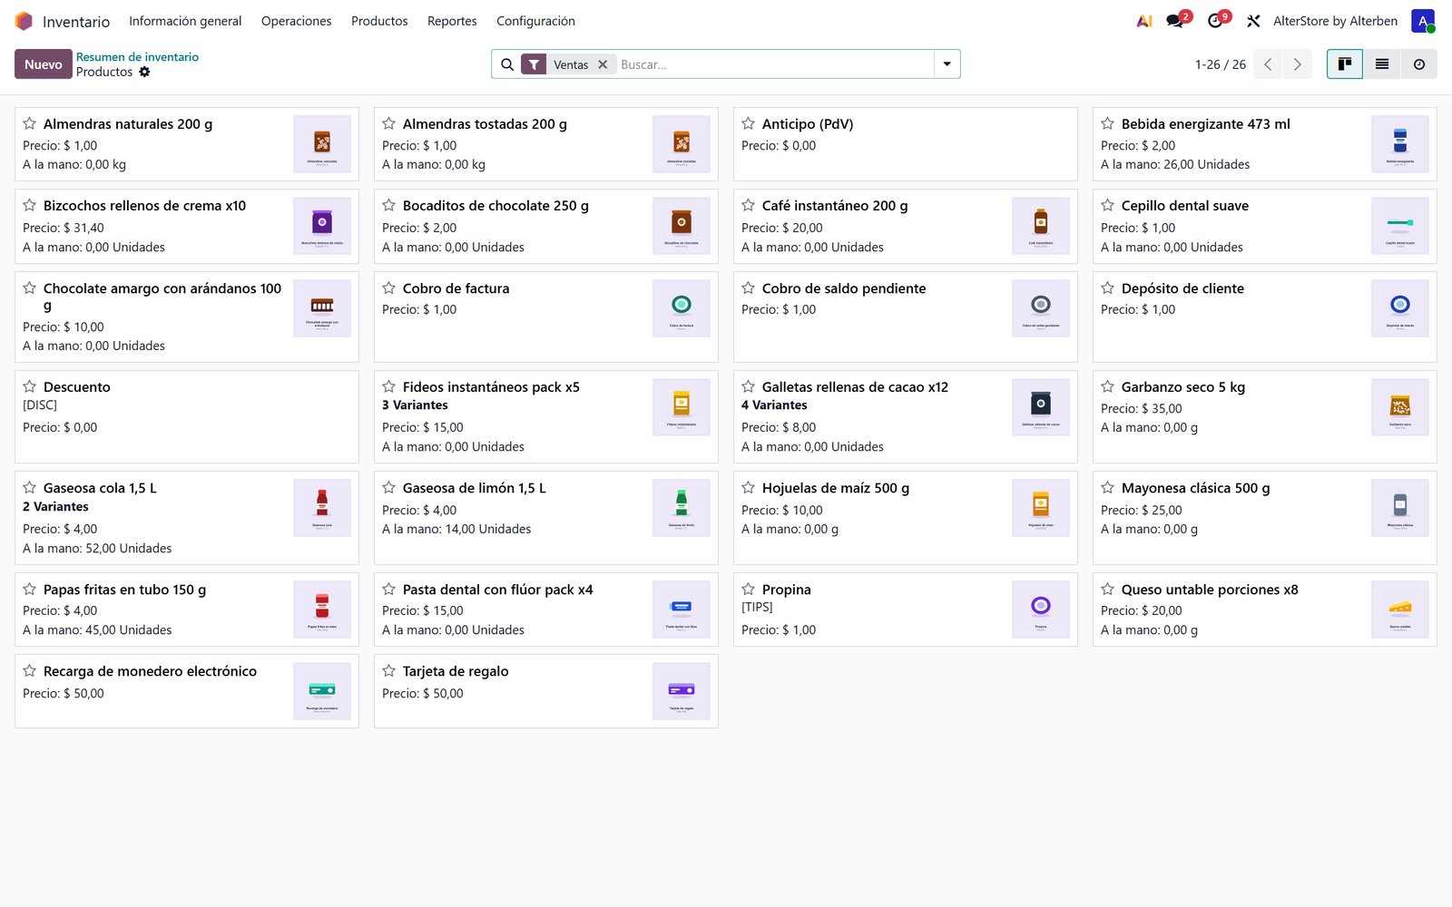The width and height of the screenshot is (1452, 907).
Task: Open the chat messages icon
Action: [x=1175, y=21]
